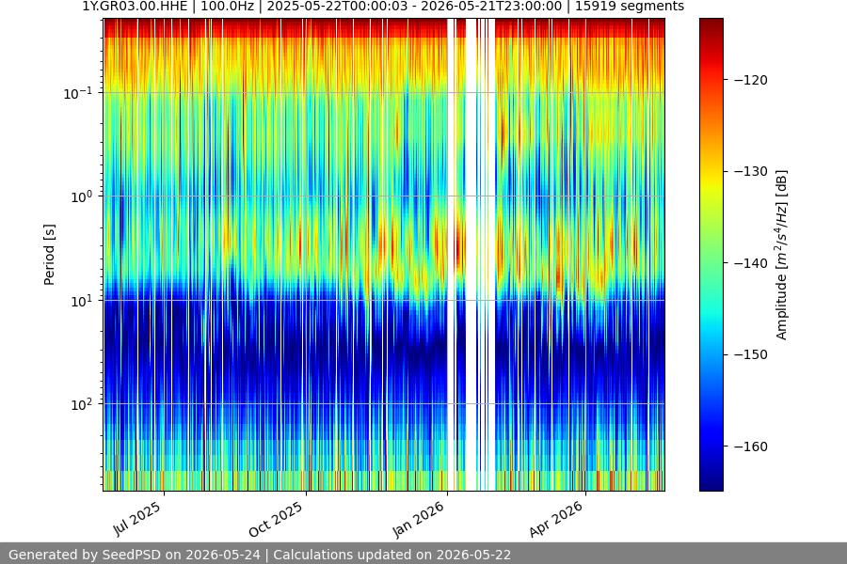Click the 10^2 period tick label
847x564 pixels.
[82, 404]
